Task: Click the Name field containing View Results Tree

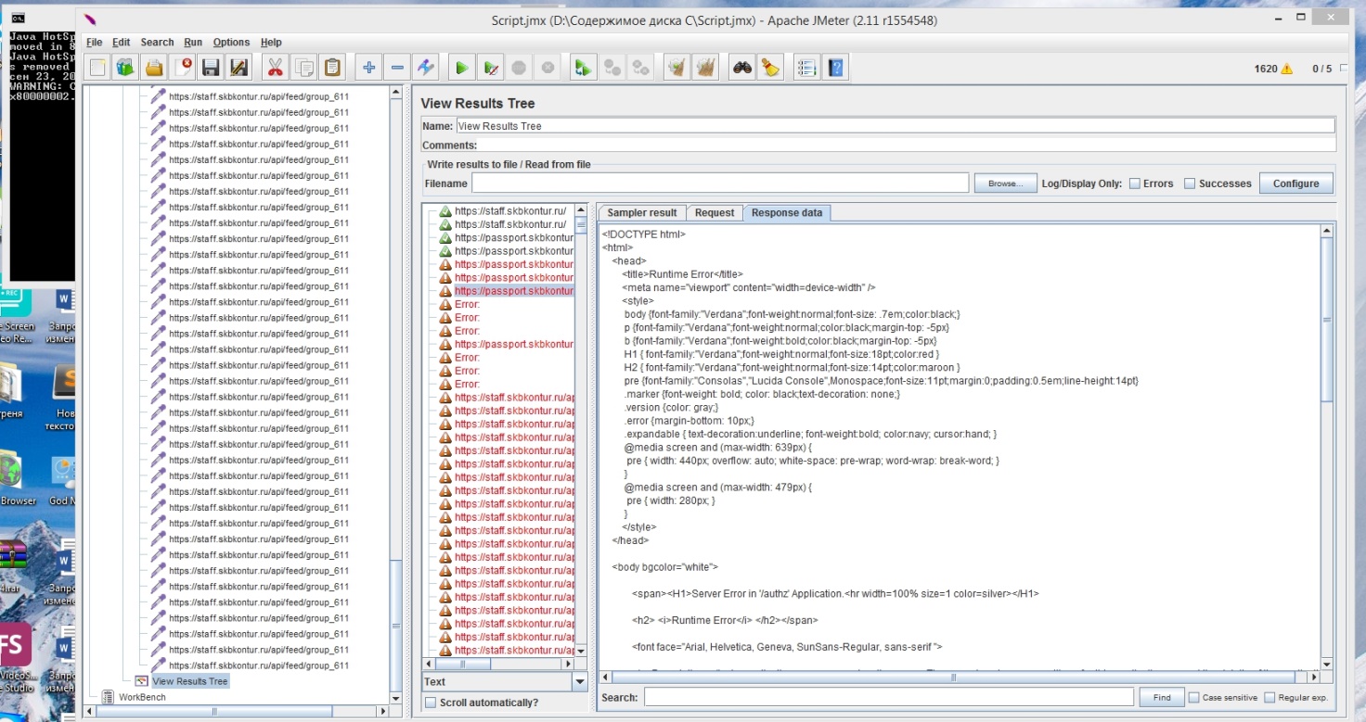Action: (x=895, y=126)
